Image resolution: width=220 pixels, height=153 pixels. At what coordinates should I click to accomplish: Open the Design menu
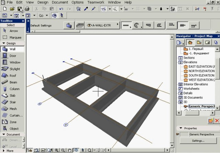pos(43,2)
